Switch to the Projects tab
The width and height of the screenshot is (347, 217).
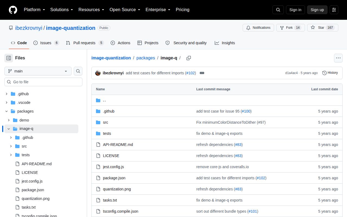[148, 43]
